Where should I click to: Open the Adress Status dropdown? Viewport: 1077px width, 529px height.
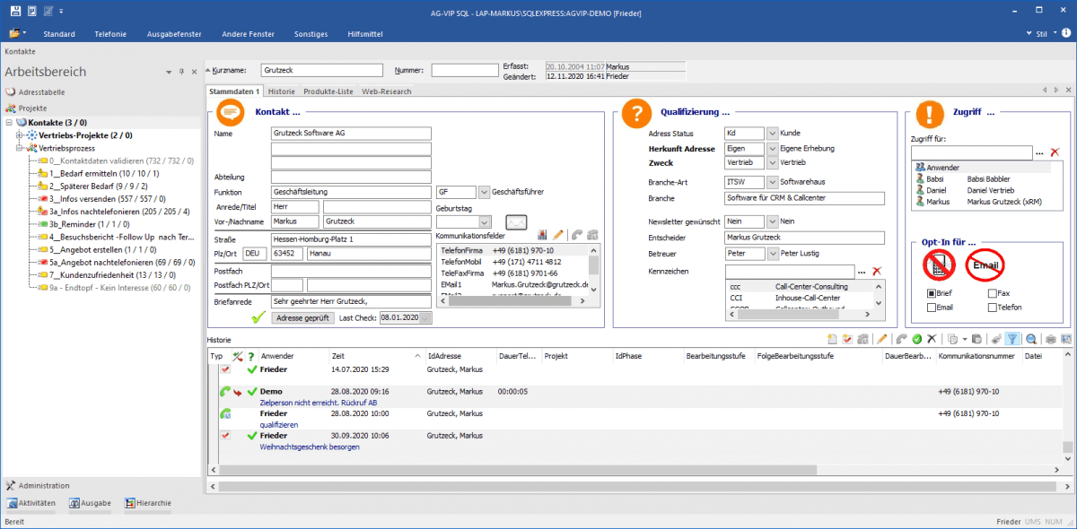click(x=771, y=133)
